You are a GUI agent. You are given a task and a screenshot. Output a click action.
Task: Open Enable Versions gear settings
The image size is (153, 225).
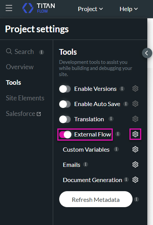point(135,89)
